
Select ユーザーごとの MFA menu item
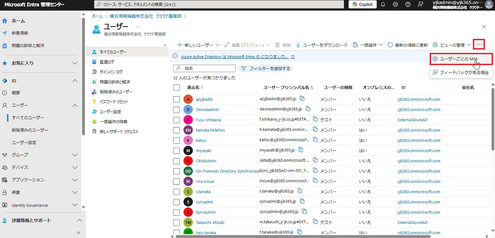point(458,59)
